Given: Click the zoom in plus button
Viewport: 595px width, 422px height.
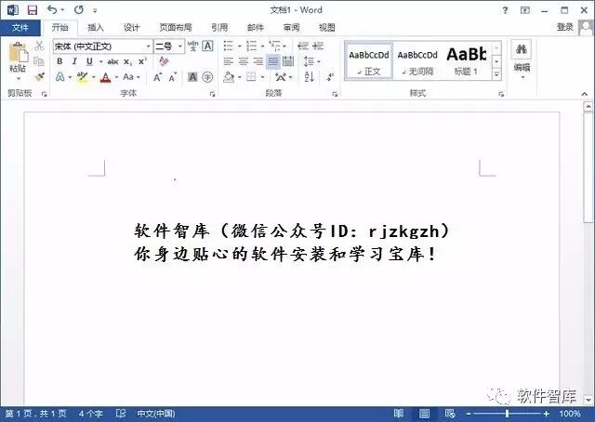Looking at the screenshot, I should click(x=547, y=414).
